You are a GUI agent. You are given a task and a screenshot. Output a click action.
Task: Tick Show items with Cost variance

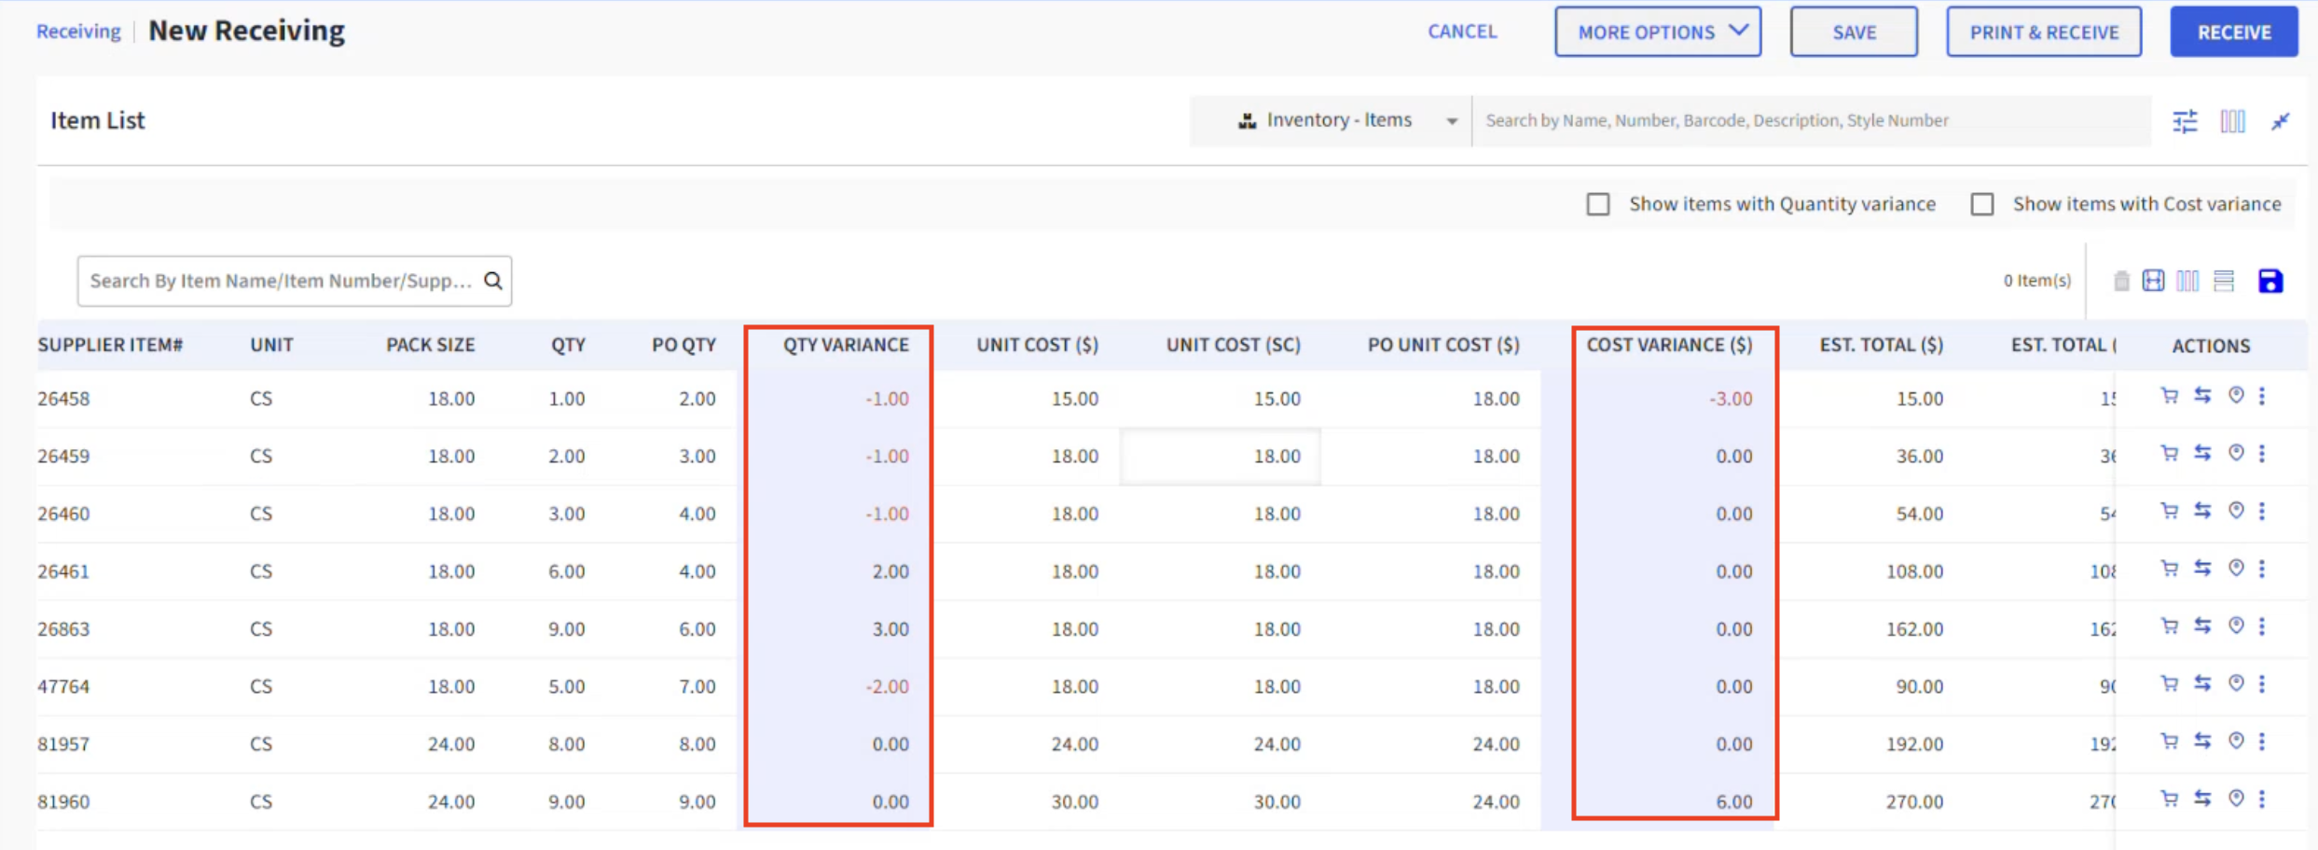(1982, 204)
